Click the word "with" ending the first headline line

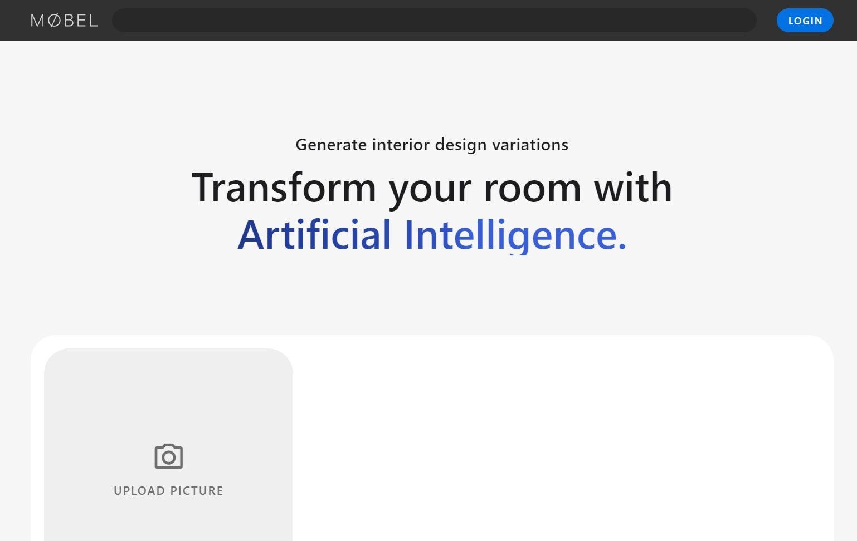click(x=633, y=187)
